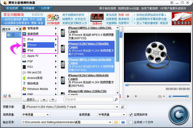The height and width of the screenshot is (128, 193).
Task: Select the Apple TV menu entry
Action: (40, 56)
